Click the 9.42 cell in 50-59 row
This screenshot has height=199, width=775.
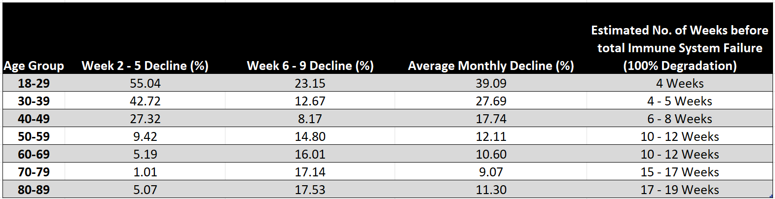(x=145, y=136)
